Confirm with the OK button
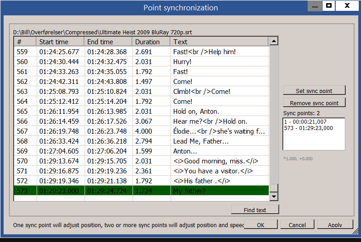Screen dimensions: 361x242 click(x=261, y=224)
